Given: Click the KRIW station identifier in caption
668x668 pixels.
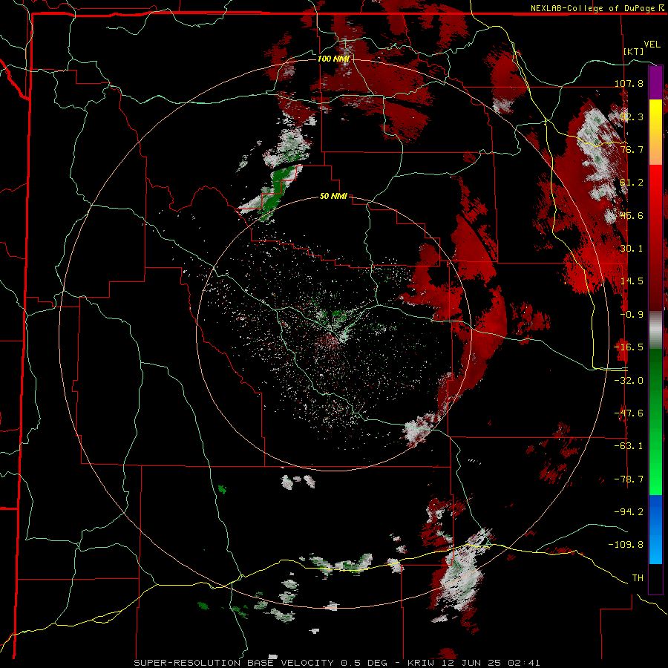Looking at the screenshot, I should pyautogui.click(x=421, y=663).
